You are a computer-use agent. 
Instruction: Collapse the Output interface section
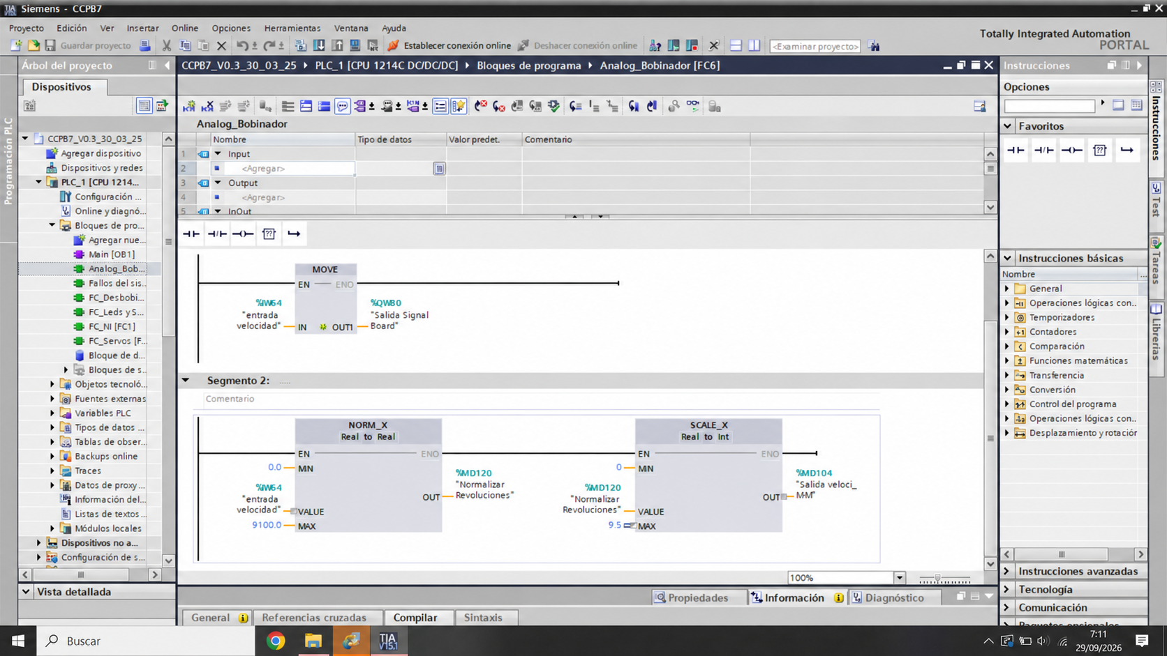[x=218, y=183]
